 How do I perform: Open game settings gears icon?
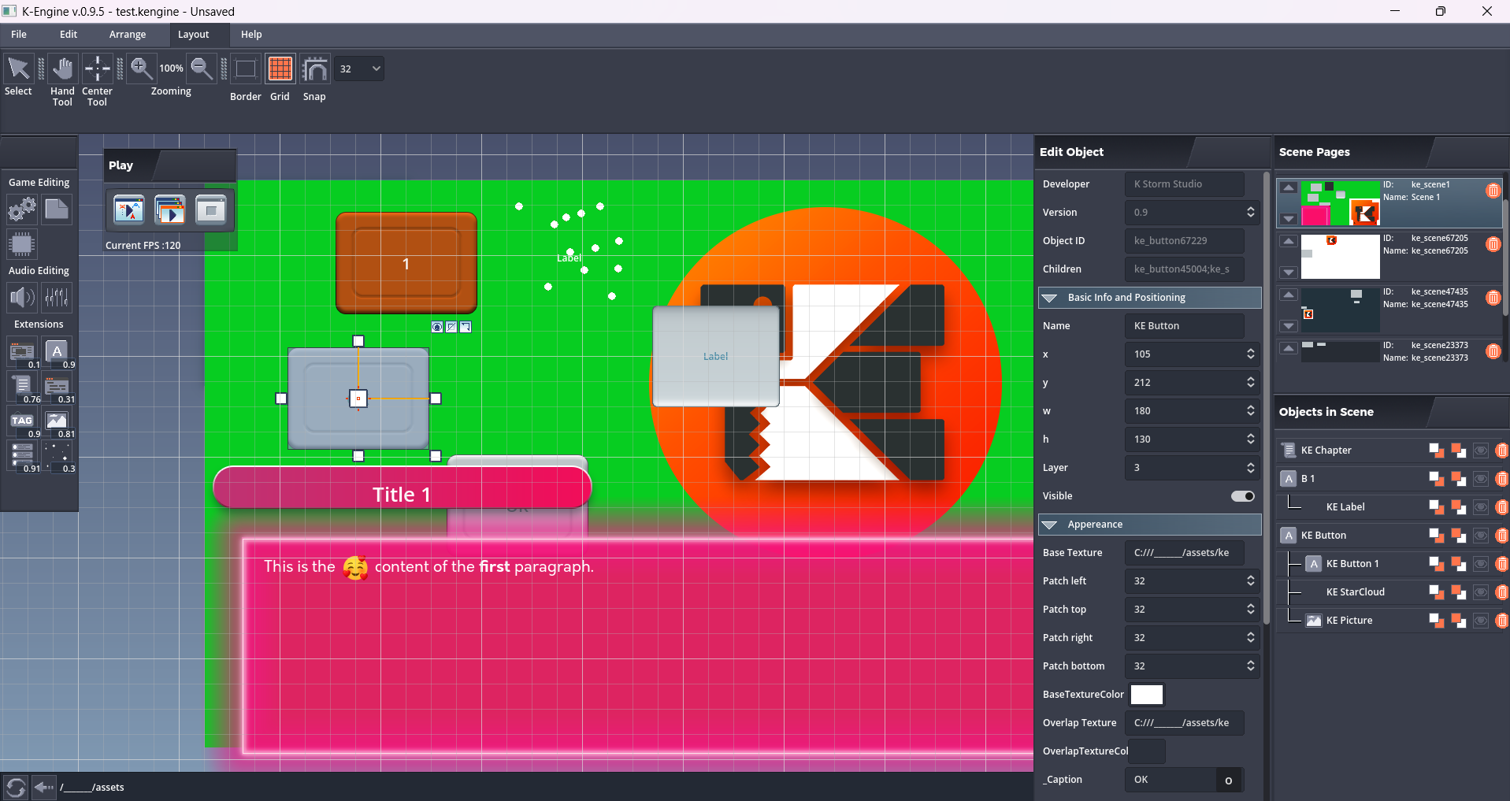click(22, 210)
